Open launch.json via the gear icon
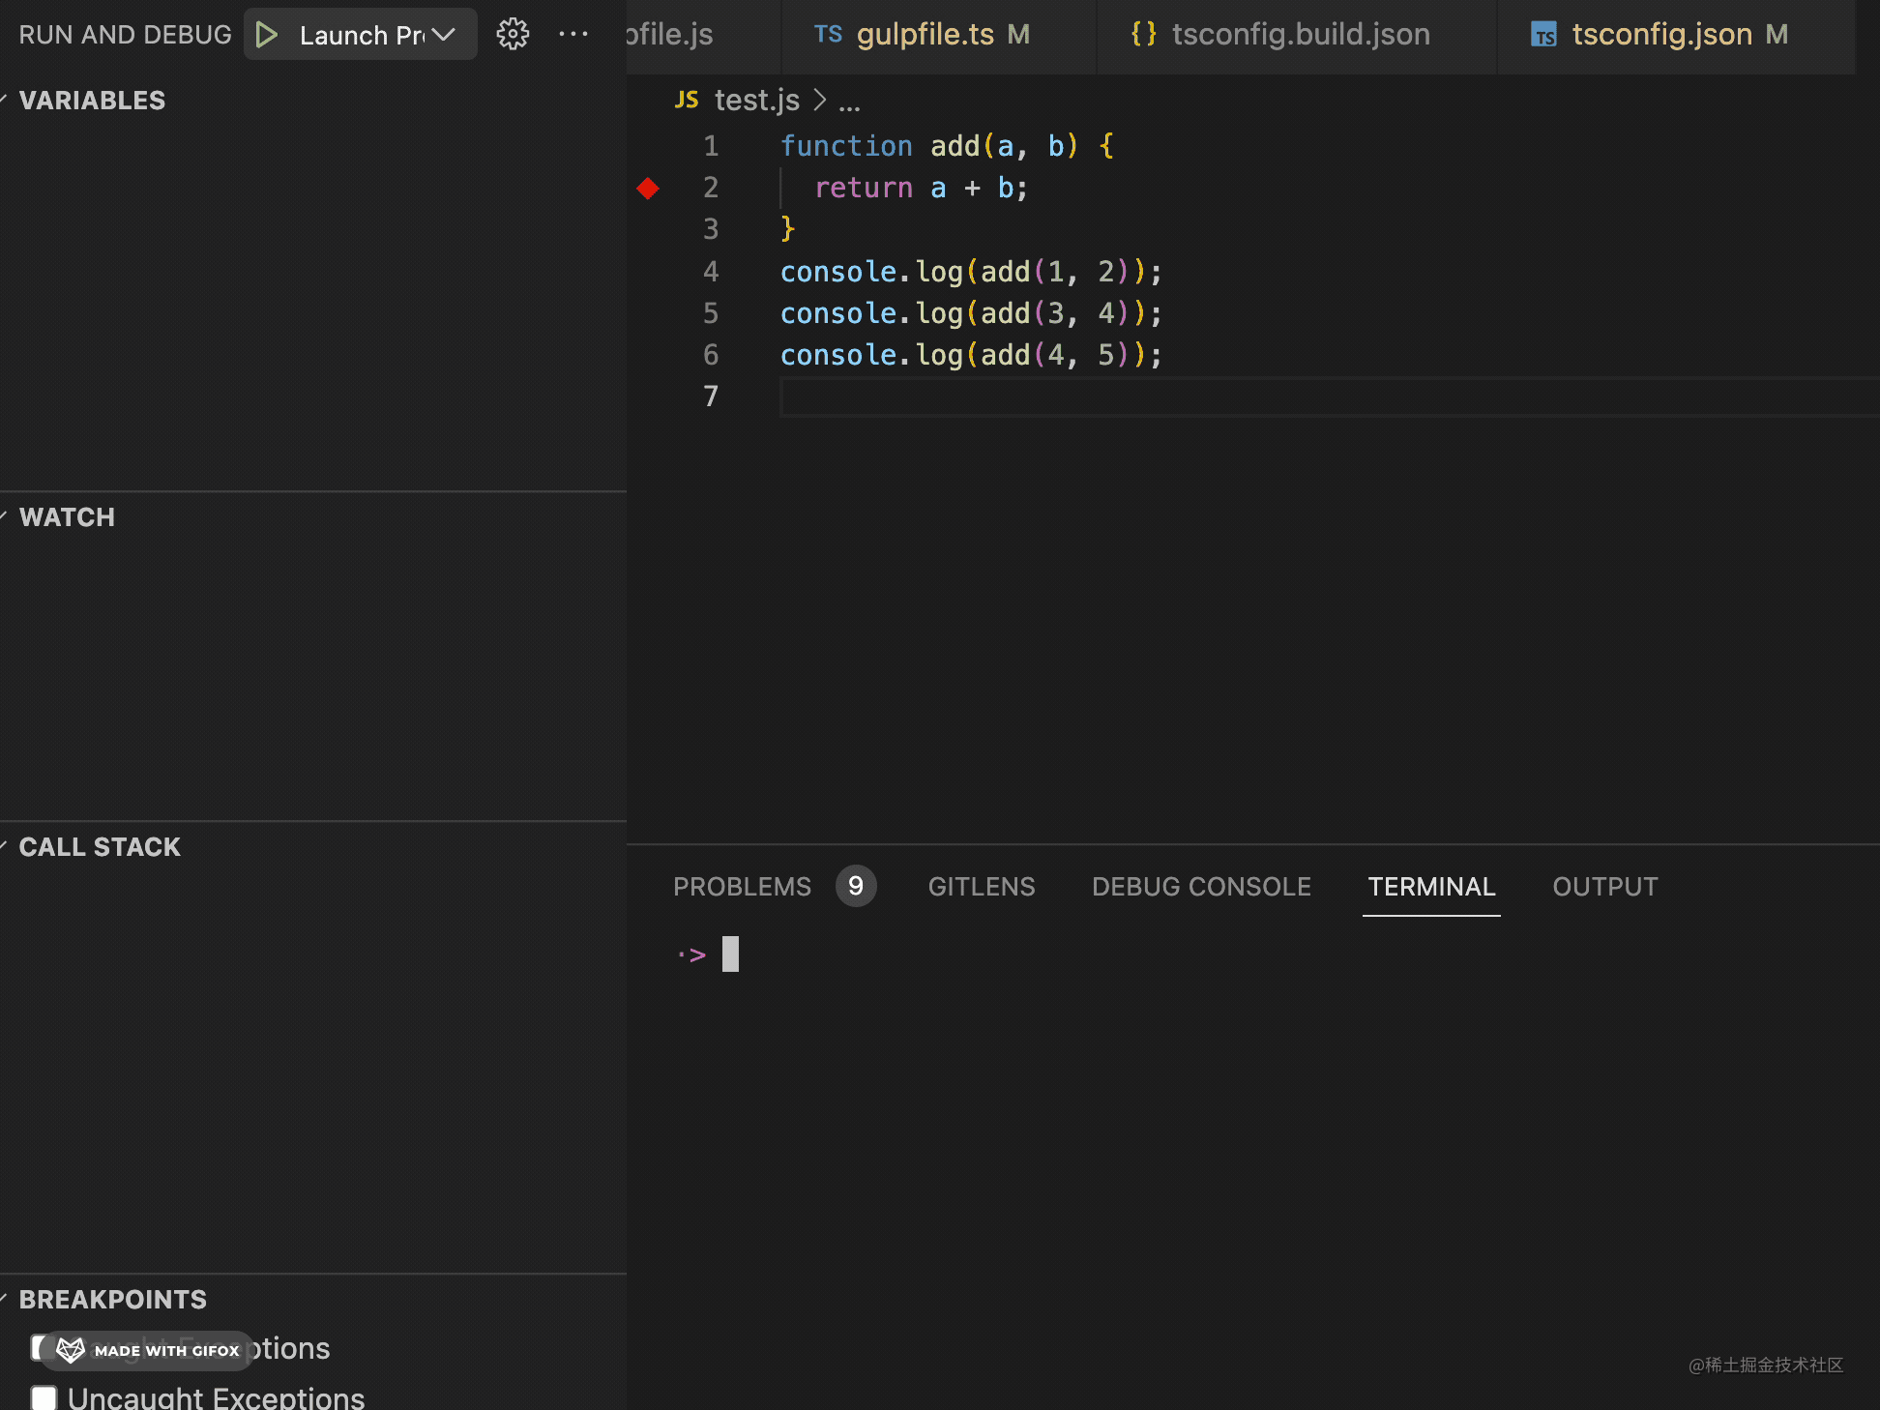Screen dimensions: 1880x1410 click(513, 35)
